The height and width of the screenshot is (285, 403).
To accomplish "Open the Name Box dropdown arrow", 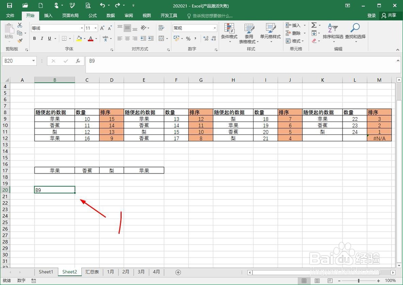I will (x=33, y=61).
